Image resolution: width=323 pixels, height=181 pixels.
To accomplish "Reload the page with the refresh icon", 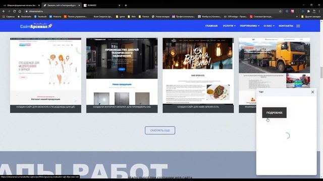I will click(x=15, y=11).
